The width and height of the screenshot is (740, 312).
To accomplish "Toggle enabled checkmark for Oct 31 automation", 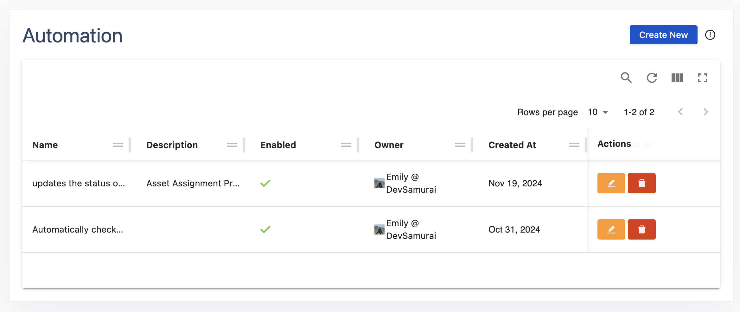I will pos(265,229).
